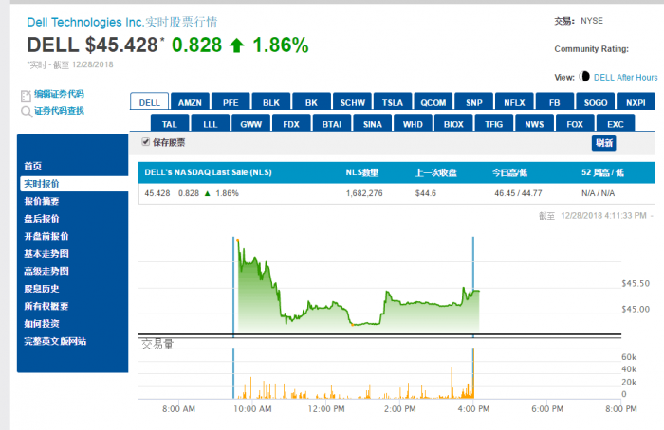Switch to the SCHW ticker tab
Viewport: 664px width, 430px height.
[352, 102]
